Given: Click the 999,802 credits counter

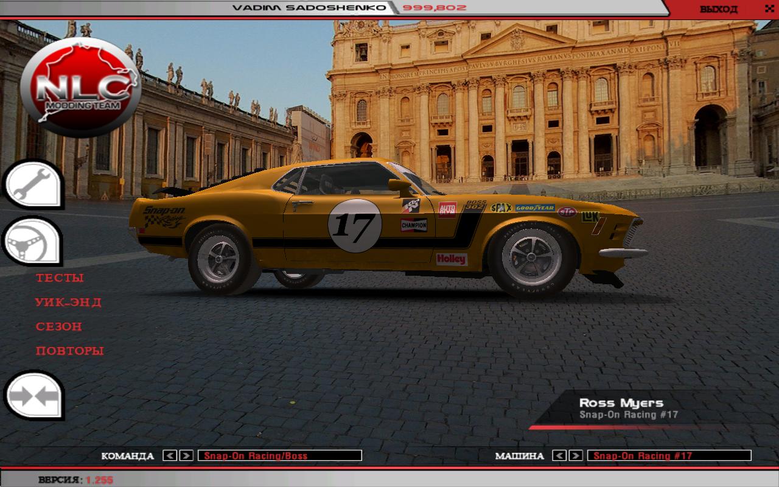Looking at the screenshot, I should (434, 8).
